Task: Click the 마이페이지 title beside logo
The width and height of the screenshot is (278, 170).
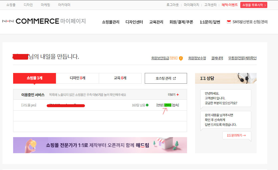Action: click(x=73, y=21)
